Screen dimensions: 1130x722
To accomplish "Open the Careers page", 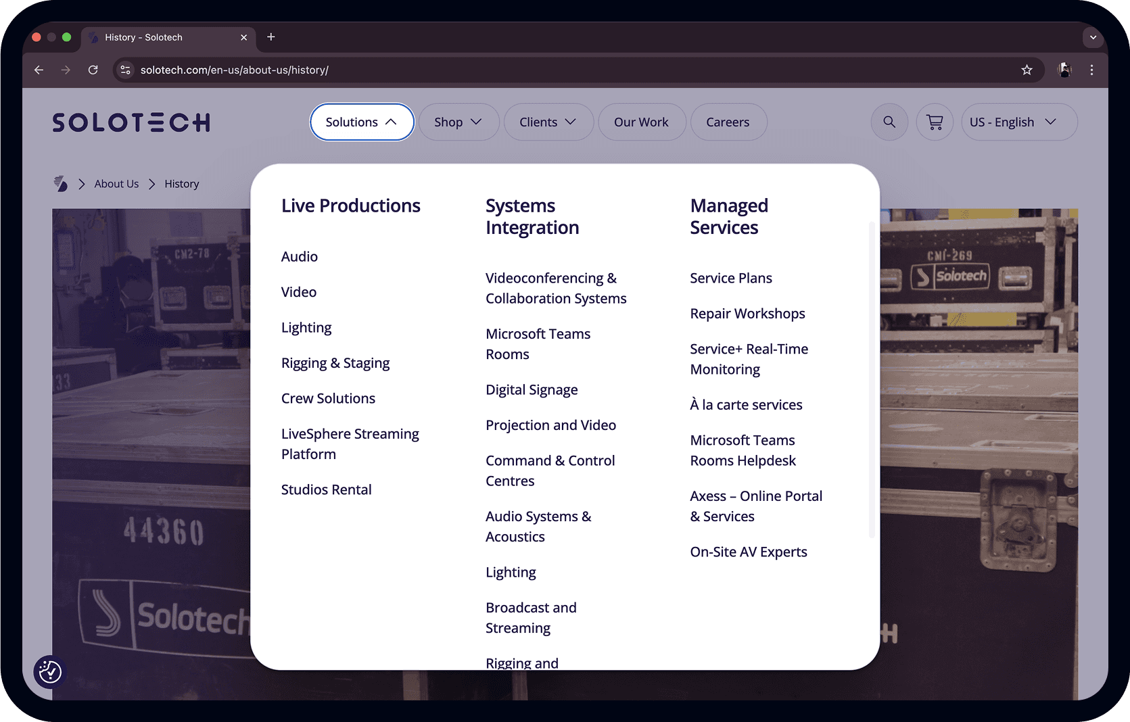I will 728,122.
